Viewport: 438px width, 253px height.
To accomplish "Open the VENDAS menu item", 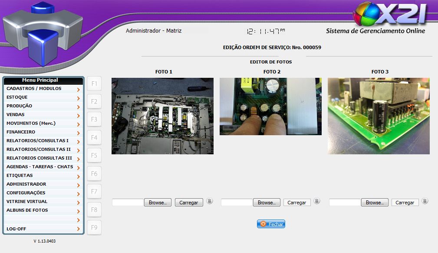I will click(x=15, y=115).
